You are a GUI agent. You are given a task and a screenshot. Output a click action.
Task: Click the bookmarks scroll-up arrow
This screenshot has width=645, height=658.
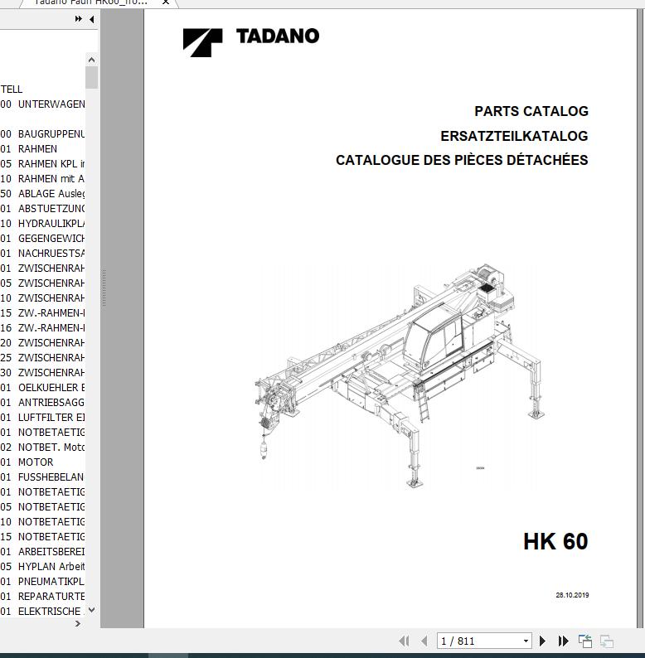tap(91, 60)
